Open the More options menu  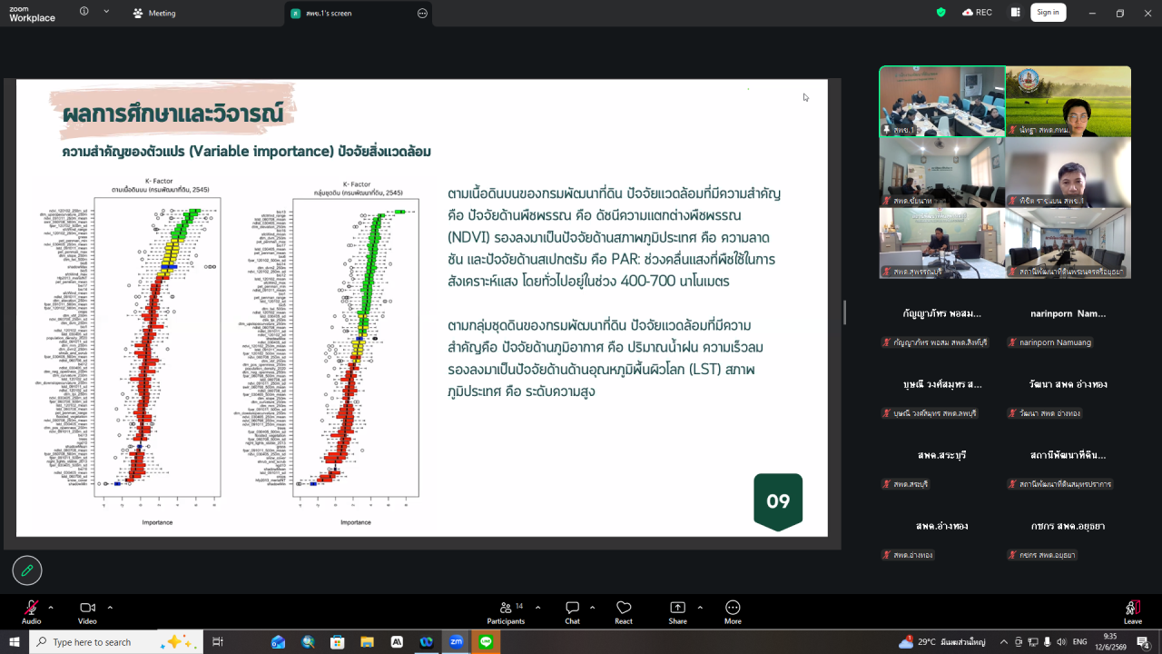[733, 611]
